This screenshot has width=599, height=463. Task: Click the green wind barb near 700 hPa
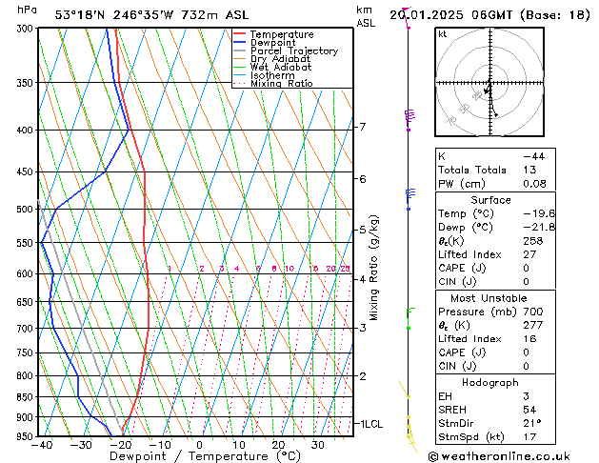pos(409,318)
